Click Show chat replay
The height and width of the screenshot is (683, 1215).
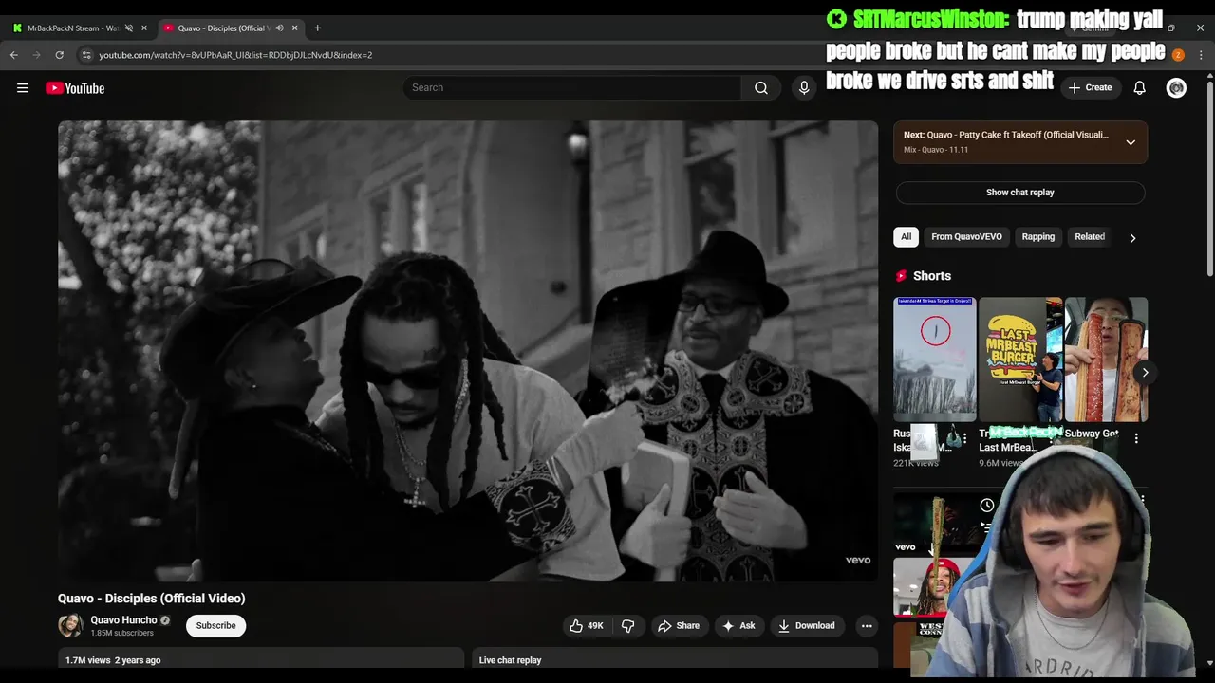click(1020, 192)
